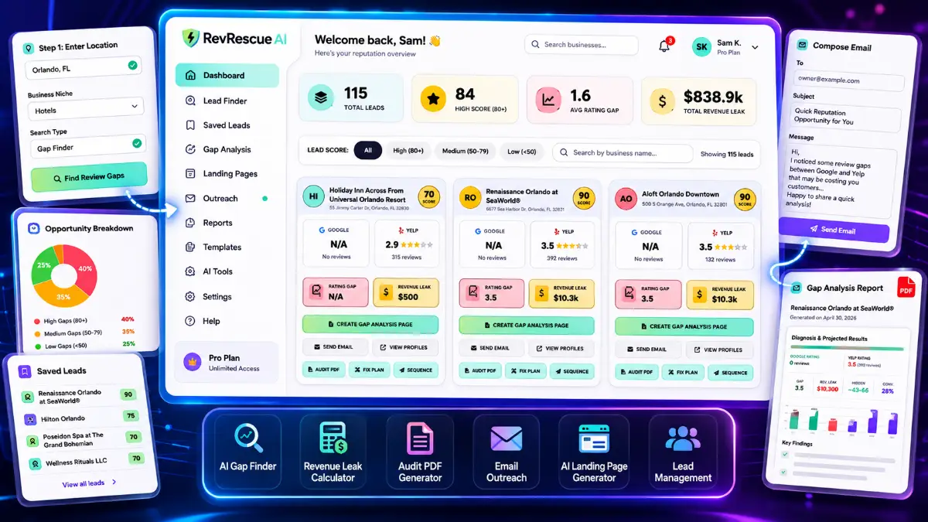The width and height of the screenshot is (928, 522).
Task: Click the View all leads link
Action: [89, 483]
